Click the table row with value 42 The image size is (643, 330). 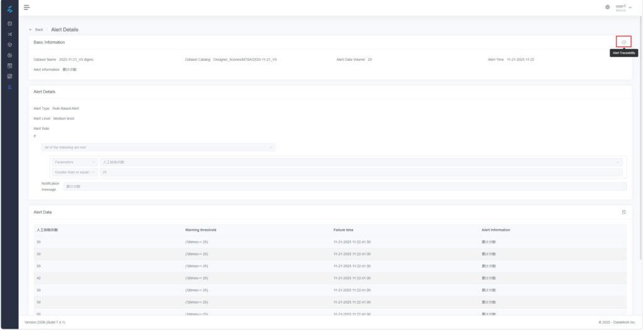(x=330, y=278)
